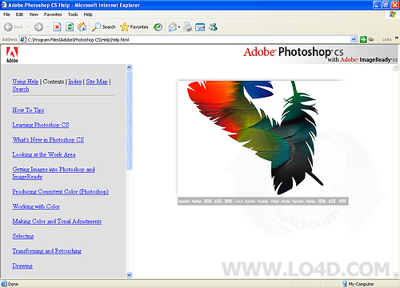Open What's New in Photoshop CS

[48, 139]
